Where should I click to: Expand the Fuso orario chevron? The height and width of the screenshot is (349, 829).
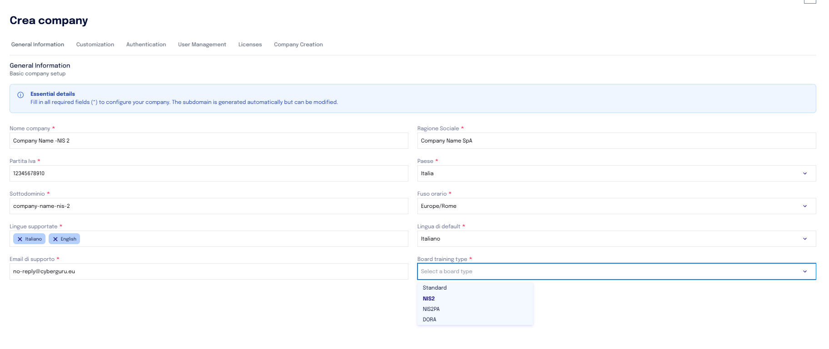tap(805, 206)
